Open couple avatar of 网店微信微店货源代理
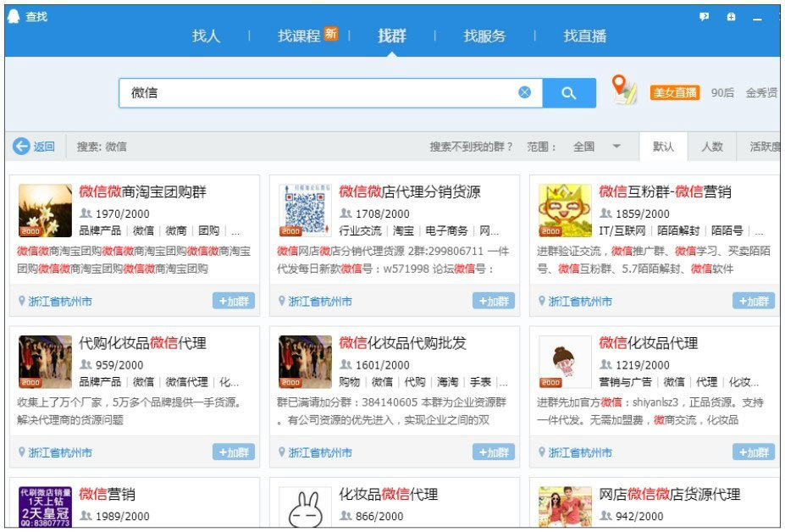 tap(565, 507)
